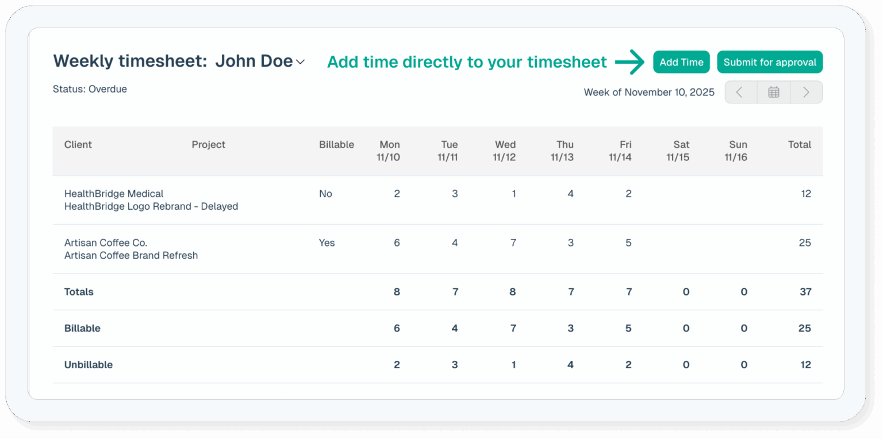Click the Artisan Coffee billable value "Yes"
This screenshot has height=439, width=883.
[327, 243]
